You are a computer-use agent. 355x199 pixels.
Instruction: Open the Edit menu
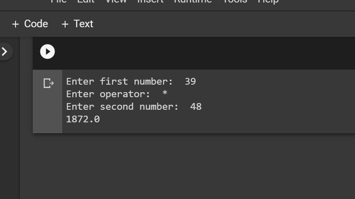coord(86,1)
